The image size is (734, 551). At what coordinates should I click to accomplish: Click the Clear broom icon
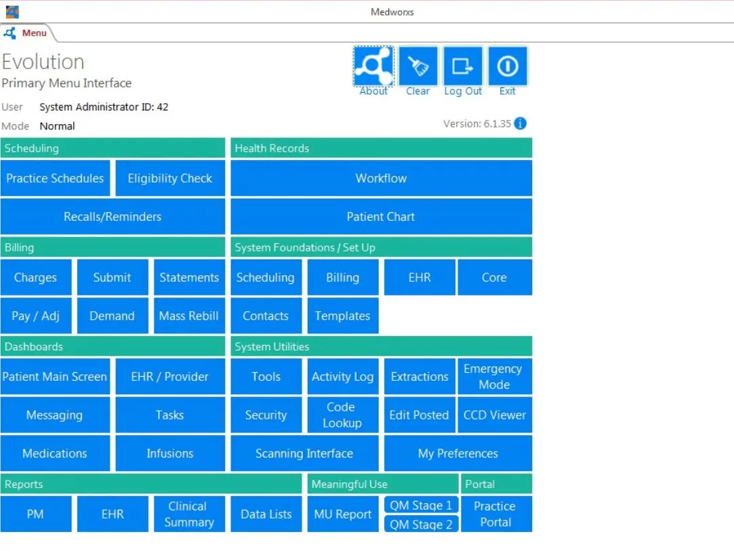(x=417, y=66)
